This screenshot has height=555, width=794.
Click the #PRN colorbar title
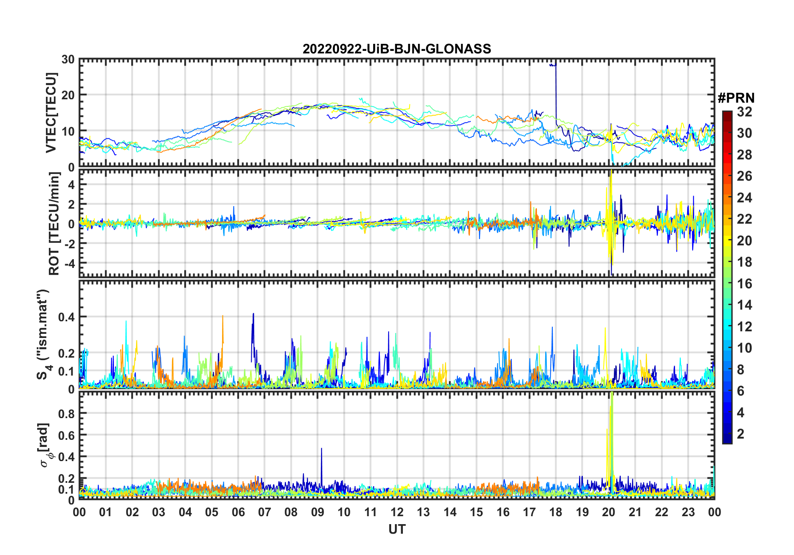736,98
